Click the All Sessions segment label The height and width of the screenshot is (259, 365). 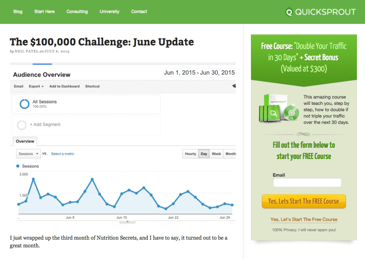click(x=45, y=102)
